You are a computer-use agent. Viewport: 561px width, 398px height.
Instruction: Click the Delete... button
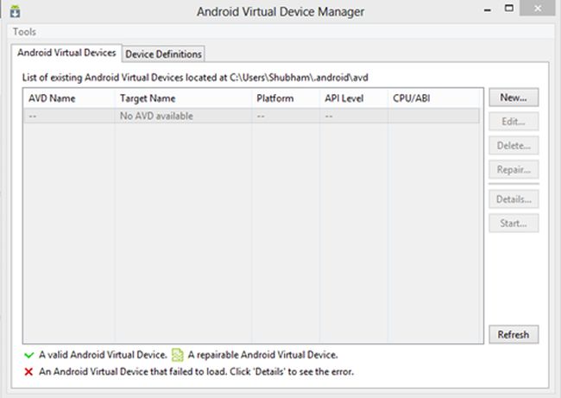pyautogui.click(x=514, y=146)
